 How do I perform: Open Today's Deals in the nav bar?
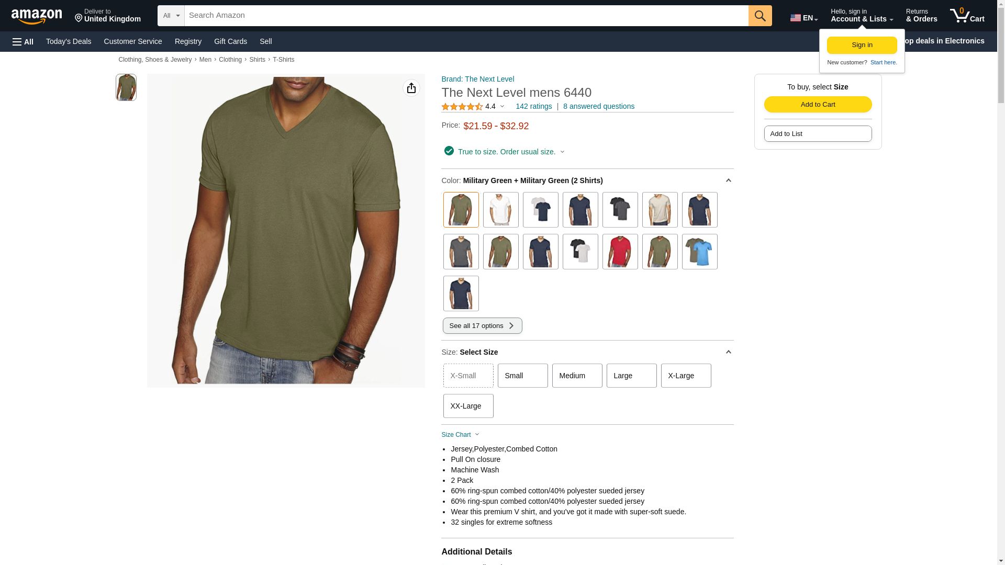click(69, 41)
